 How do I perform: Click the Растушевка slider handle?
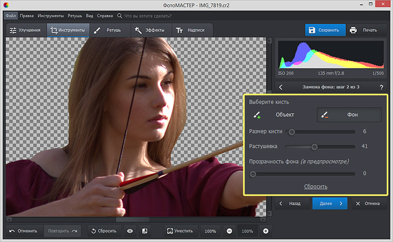click(x=314, y=147)
